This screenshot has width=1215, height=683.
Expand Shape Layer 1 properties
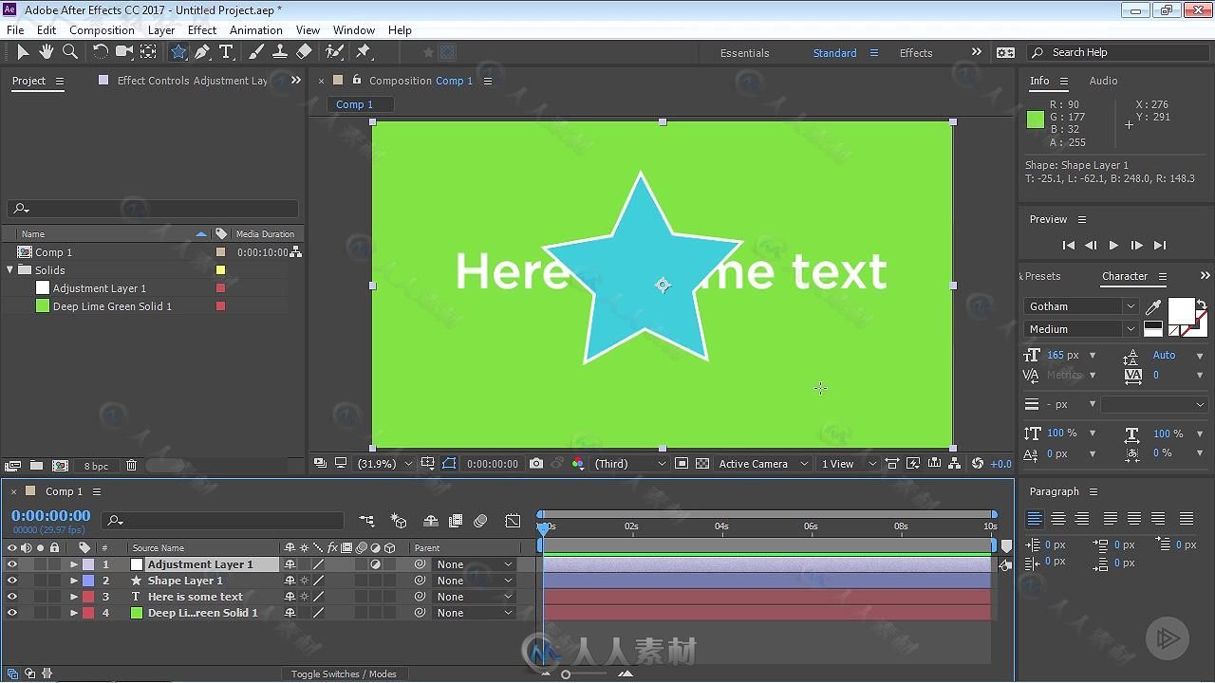click(73, 581)
